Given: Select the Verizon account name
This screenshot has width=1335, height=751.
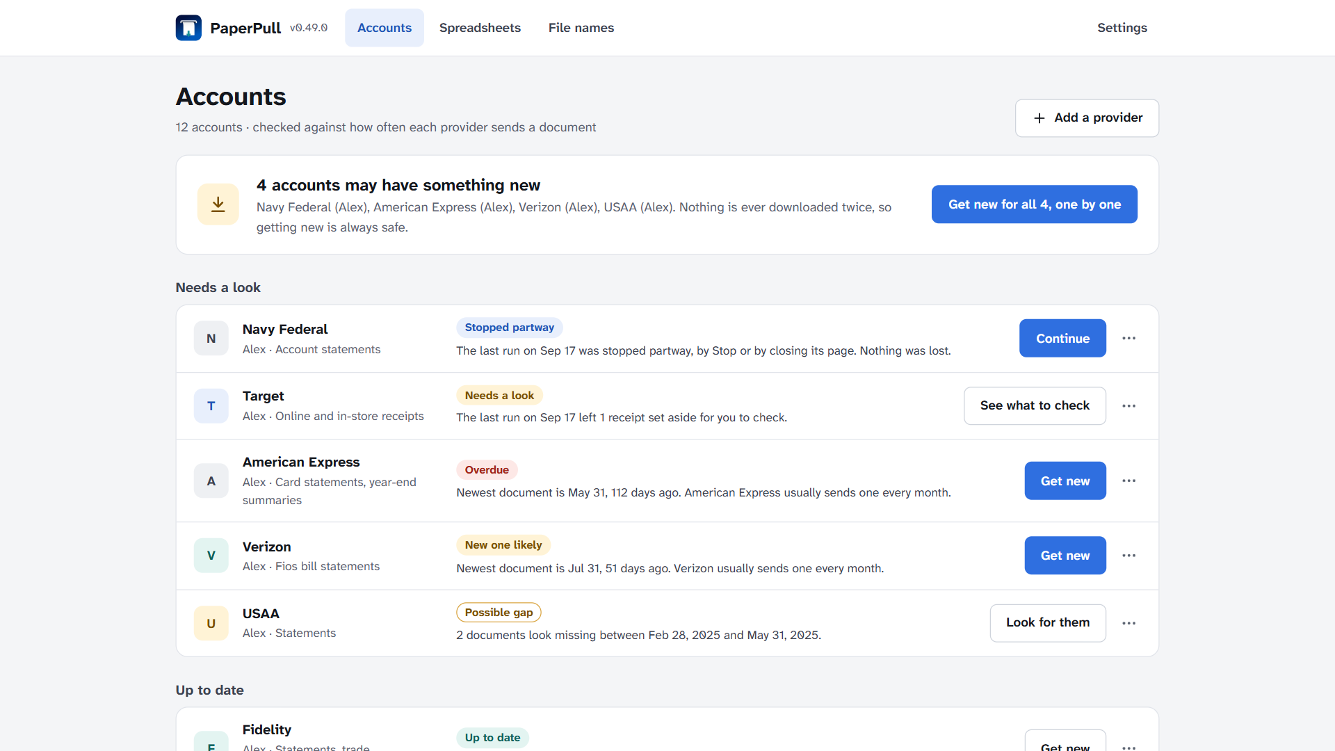Looking at the screenshot, I should (267, 547).
